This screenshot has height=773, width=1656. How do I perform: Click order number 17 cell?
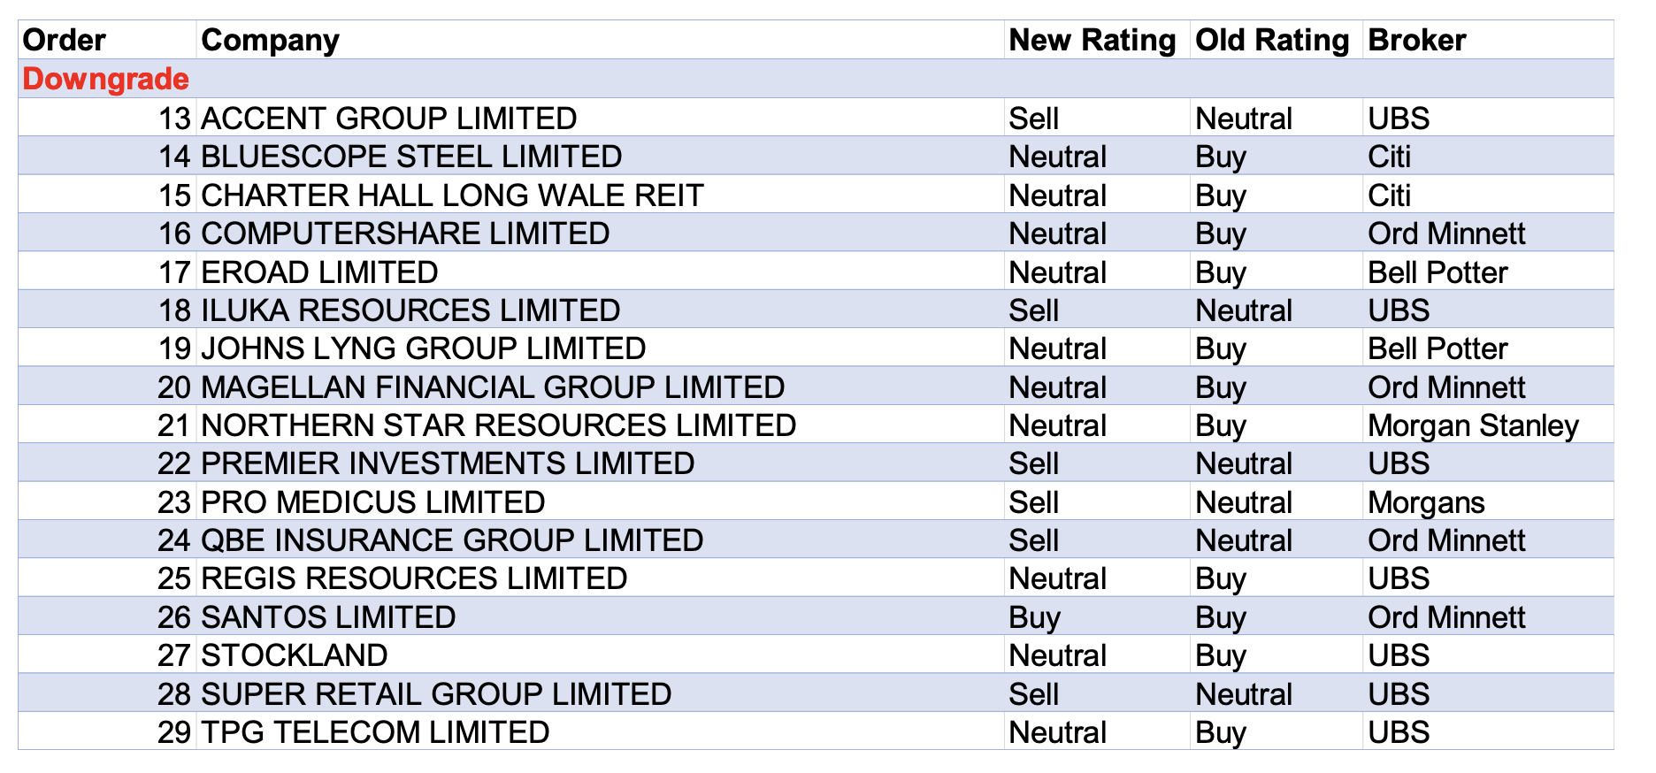[x=174, y=272]
